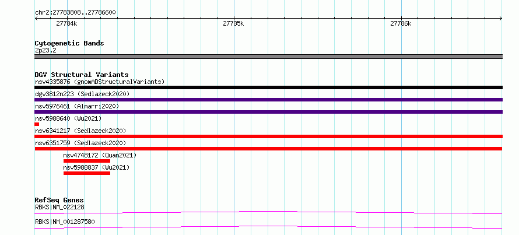Click the gray 2p23.2 cytogenetic band bar
The image size is (519, 235).
[268, 57]
